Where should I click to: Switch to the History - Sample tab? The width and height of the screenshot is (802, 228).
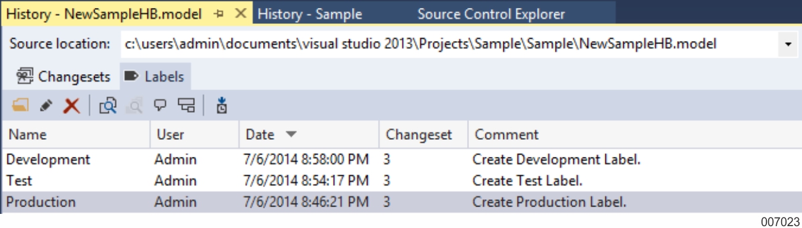310,14
